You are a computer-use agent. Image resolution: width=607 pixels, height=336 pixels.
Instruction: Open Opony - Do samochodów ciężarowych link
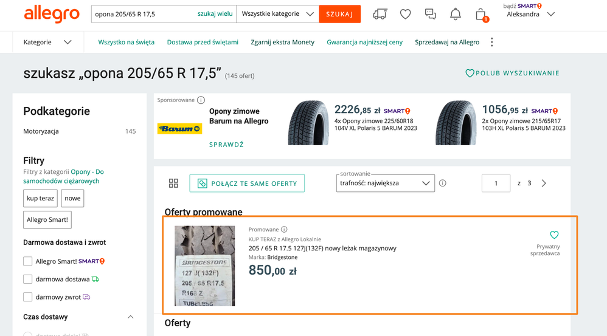pos(63,176)
